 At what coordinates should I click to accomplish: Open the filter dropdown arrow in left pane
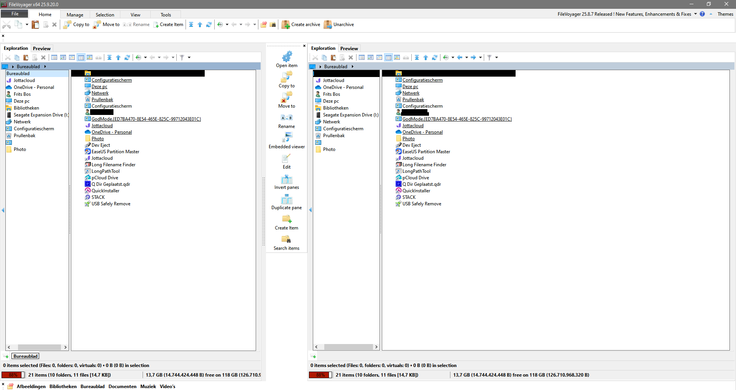click(189, 57)
